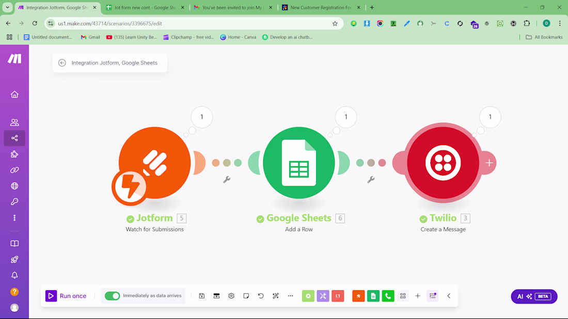Bookmark this page with the star
Screen dimensions: 568x319
pos(335,24)
